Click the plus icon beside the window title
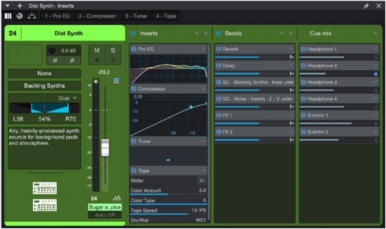The width and height of the screenshot is (386, 229). point(19,6)
